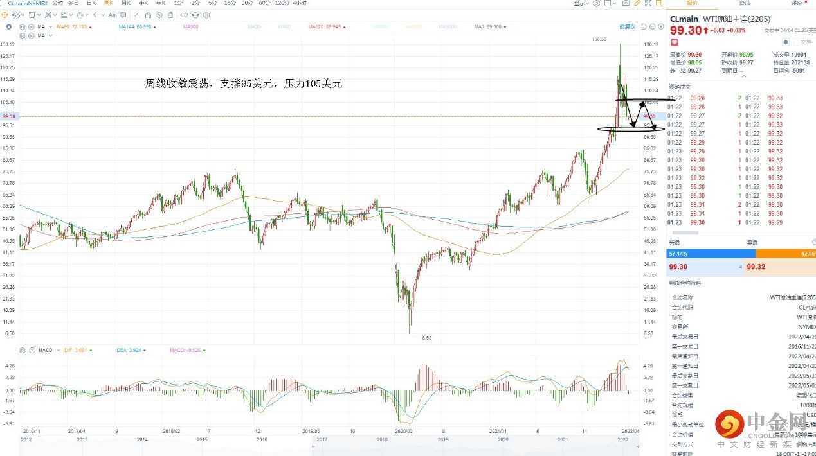Click the 2020 year on timeline navigator
Image resolution: width=816 pixels, height=456 pixels.
[x=503, y=439]
